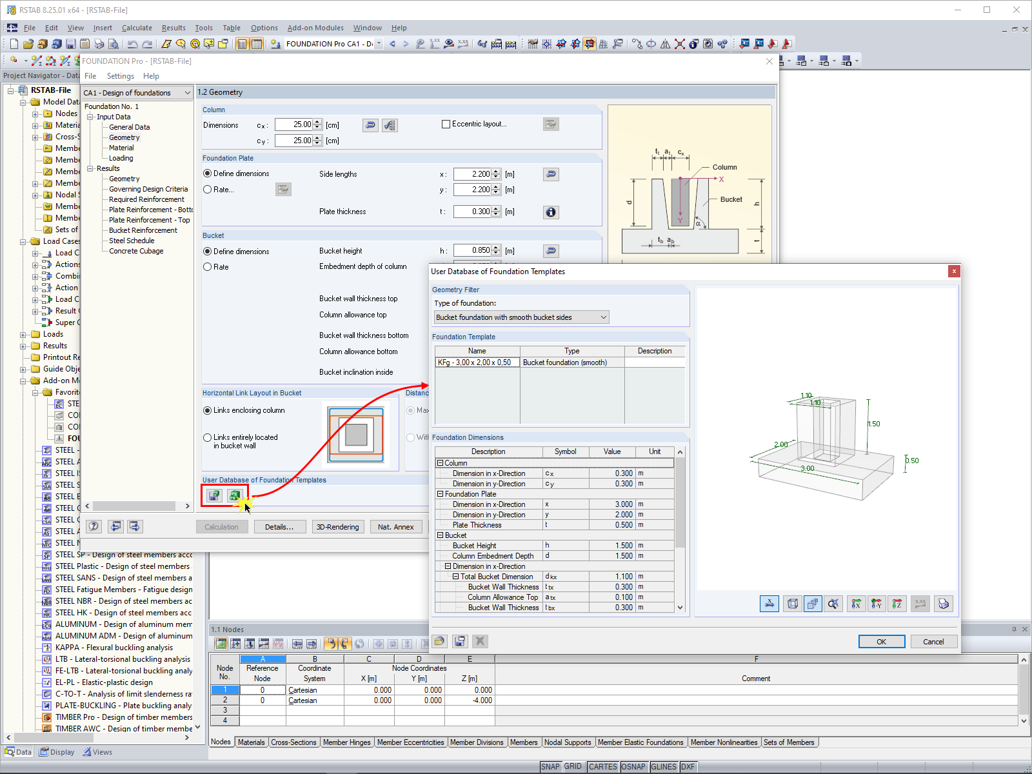Viewport: 1032px width, 774px height.
Task: Enable the Eccentric layout checkbox
Action: [x=446, y=124]
